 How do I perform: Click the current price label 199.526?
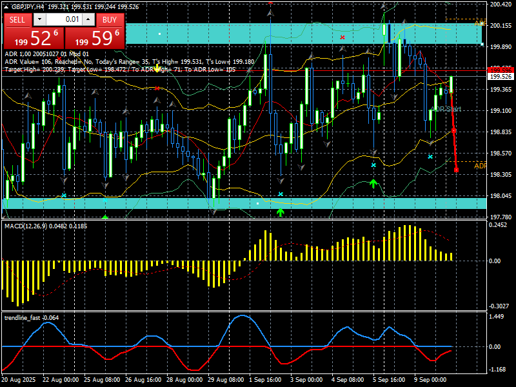coord(501,77)
